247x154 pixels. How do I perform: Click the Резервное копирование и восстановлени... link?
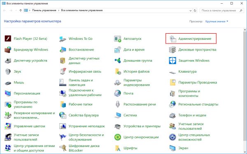(x=34, y=115)
